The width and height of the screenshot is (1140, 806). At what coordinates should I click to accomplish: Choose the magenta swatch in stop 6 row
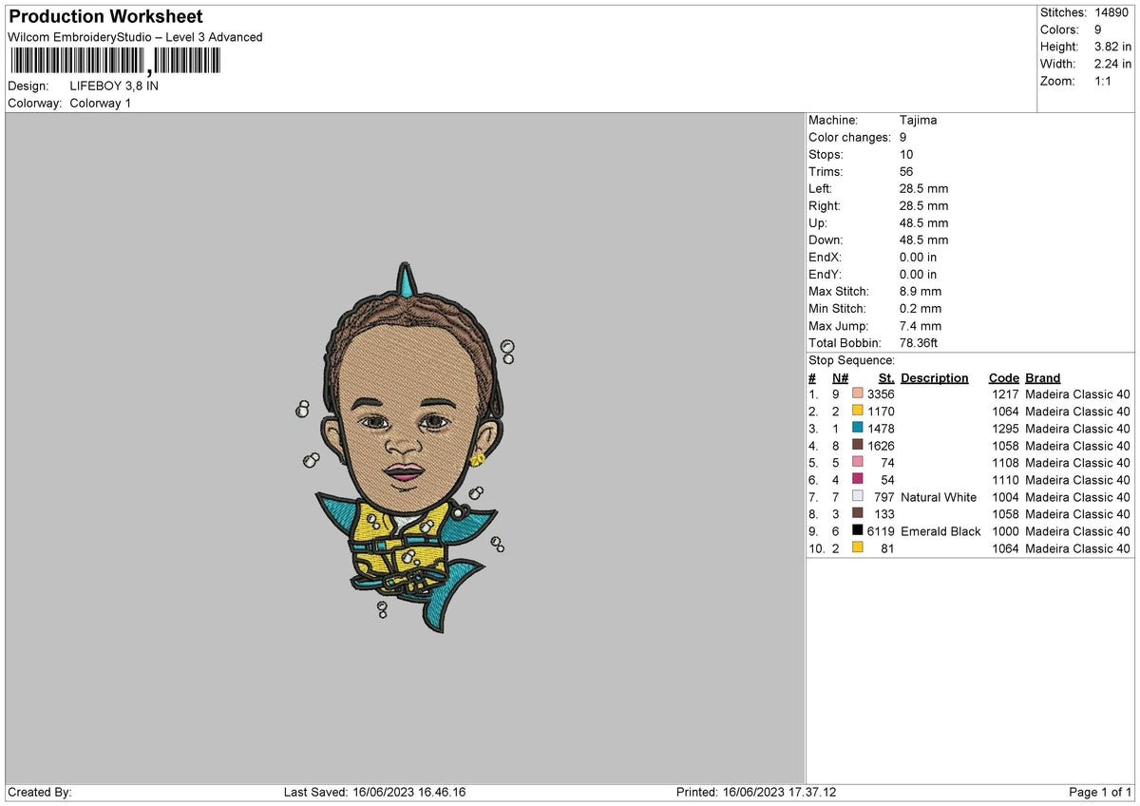(x=858, y=480)
